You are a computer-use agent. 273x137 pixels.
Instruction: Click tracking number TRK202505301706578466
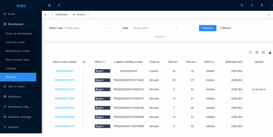pos(129,126)
